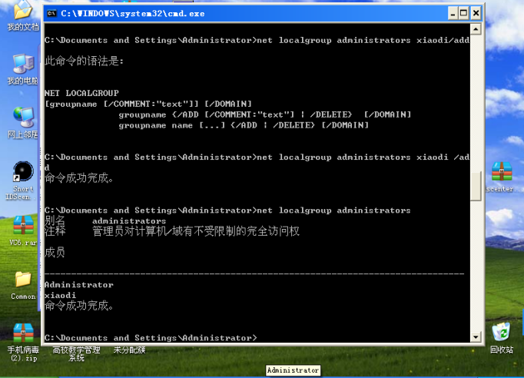Viewport: 524px width, 378px height.
Task: Open the Common folder on desktop
Action: 23,280
